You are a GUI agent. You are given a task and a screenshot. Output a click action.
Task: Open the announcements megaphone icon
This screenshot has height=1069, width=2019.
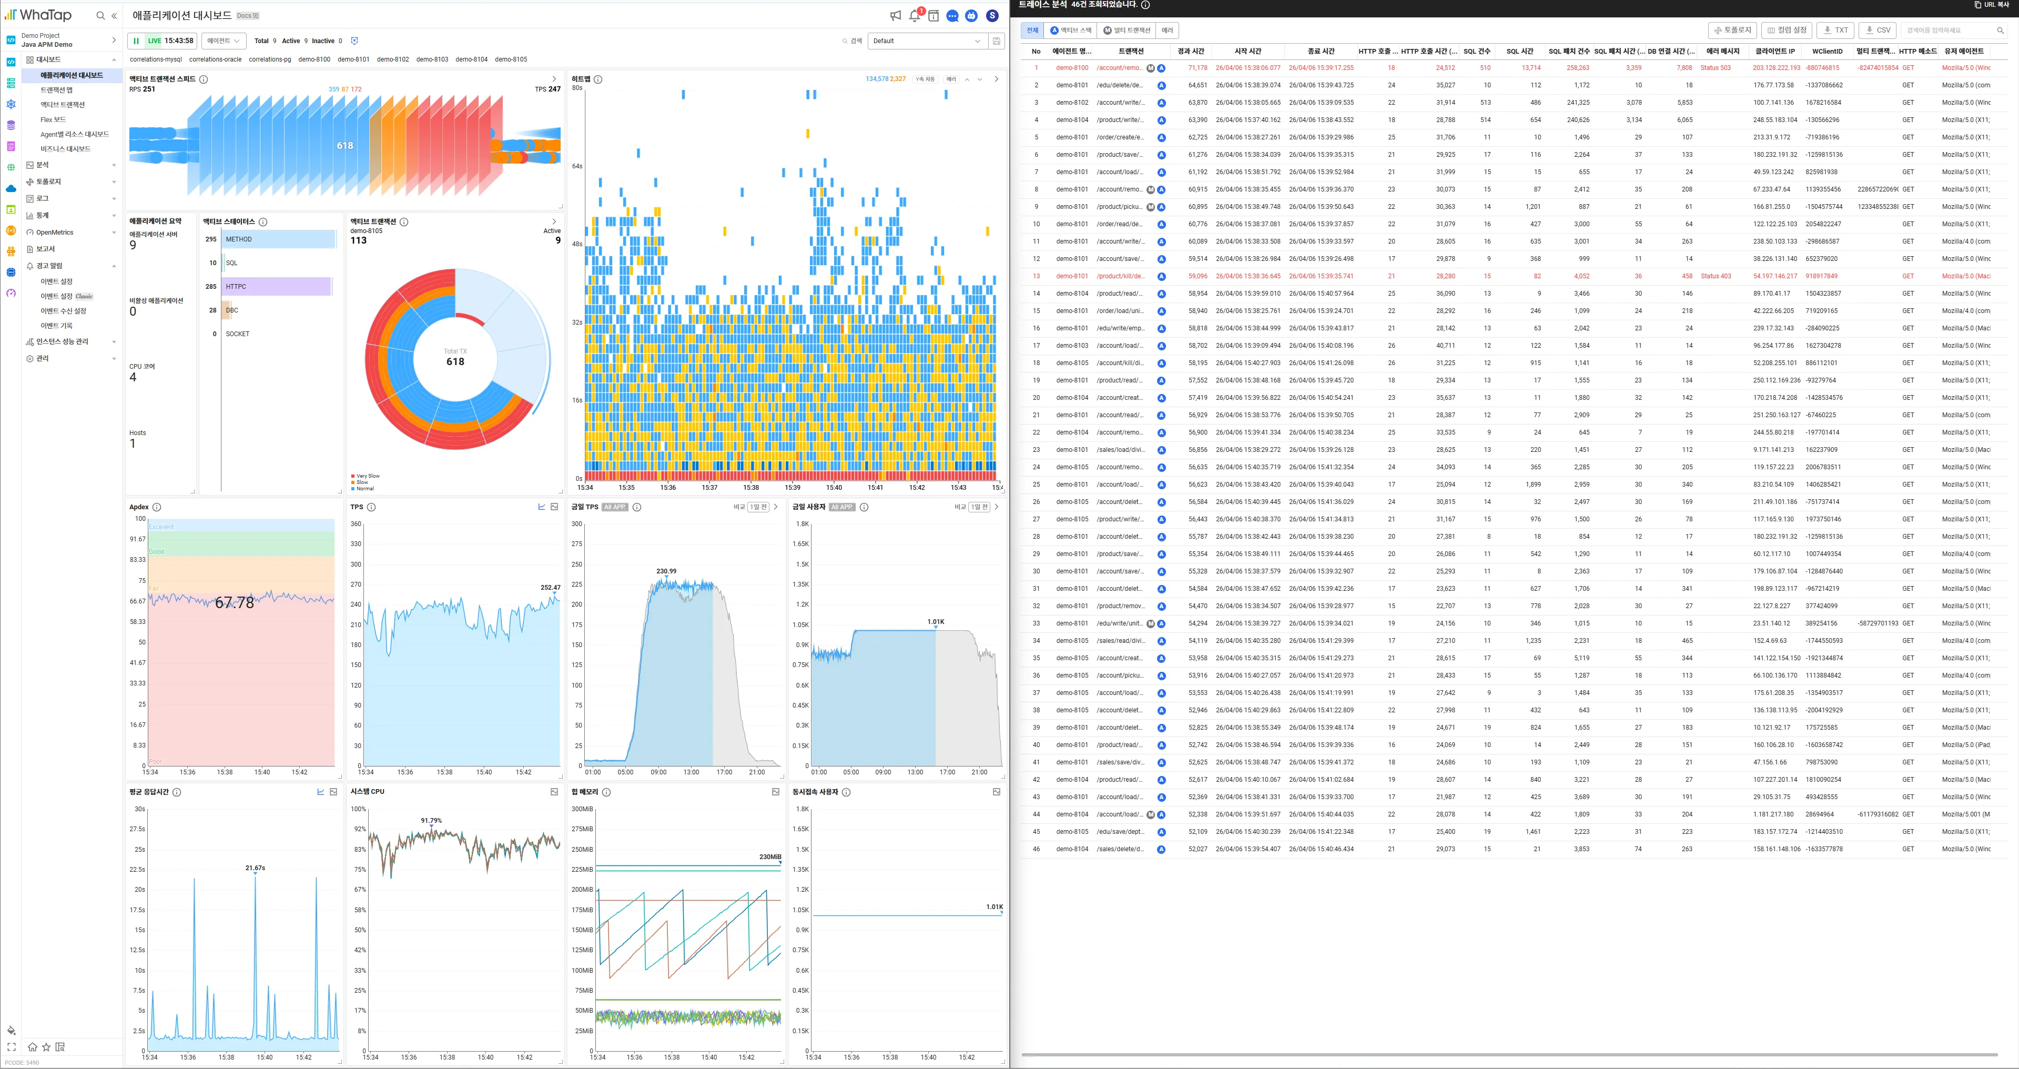pos(895,16)
